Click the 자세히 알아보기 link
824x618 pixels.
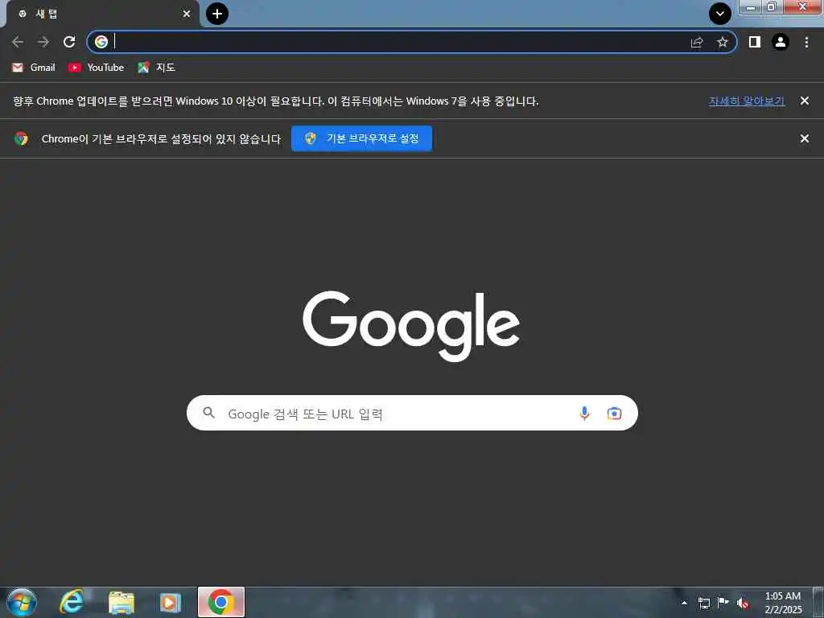[x=747, y=101]
